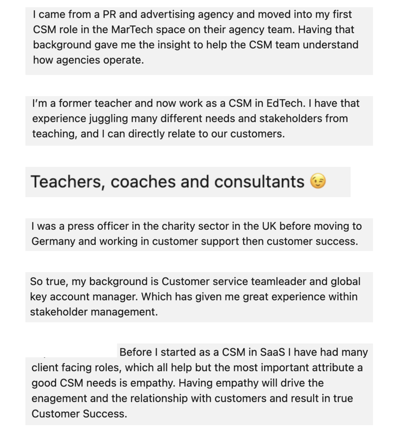
Task: Click the word "EdTech" in second comment
Action: click(286, 103)
